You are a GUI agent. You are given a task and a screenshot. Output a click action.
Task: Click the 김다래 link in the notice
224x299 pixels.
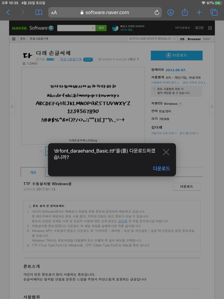click(x=123, y=221)
